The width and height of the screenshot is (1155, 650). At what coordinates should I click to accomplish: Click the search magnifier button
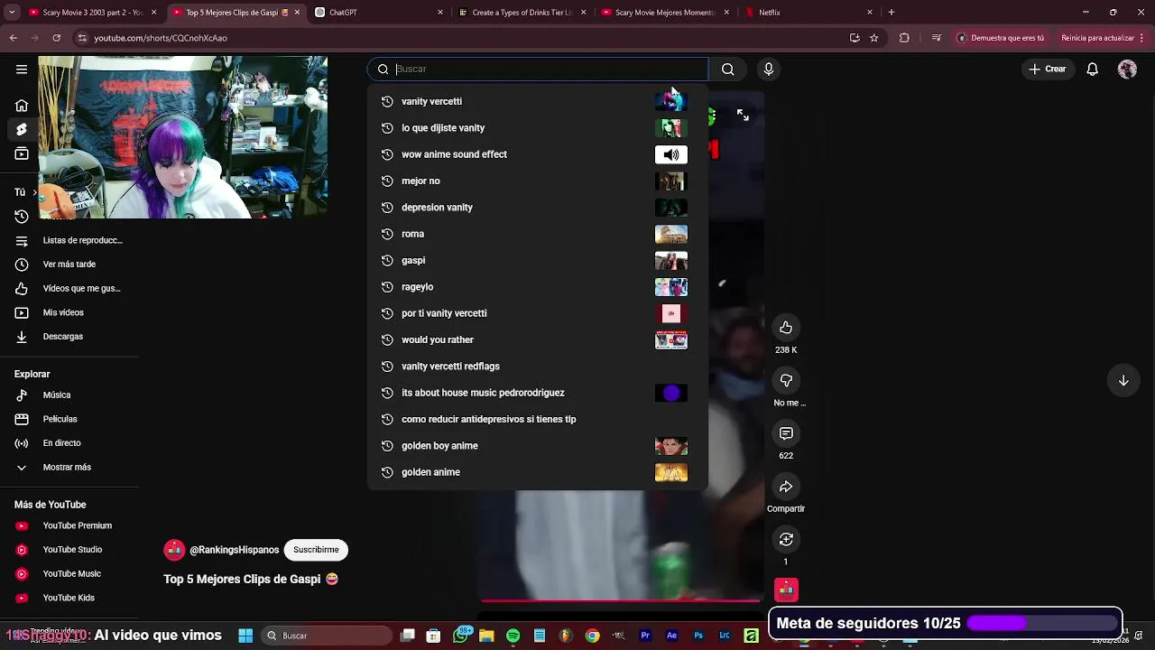728,69
